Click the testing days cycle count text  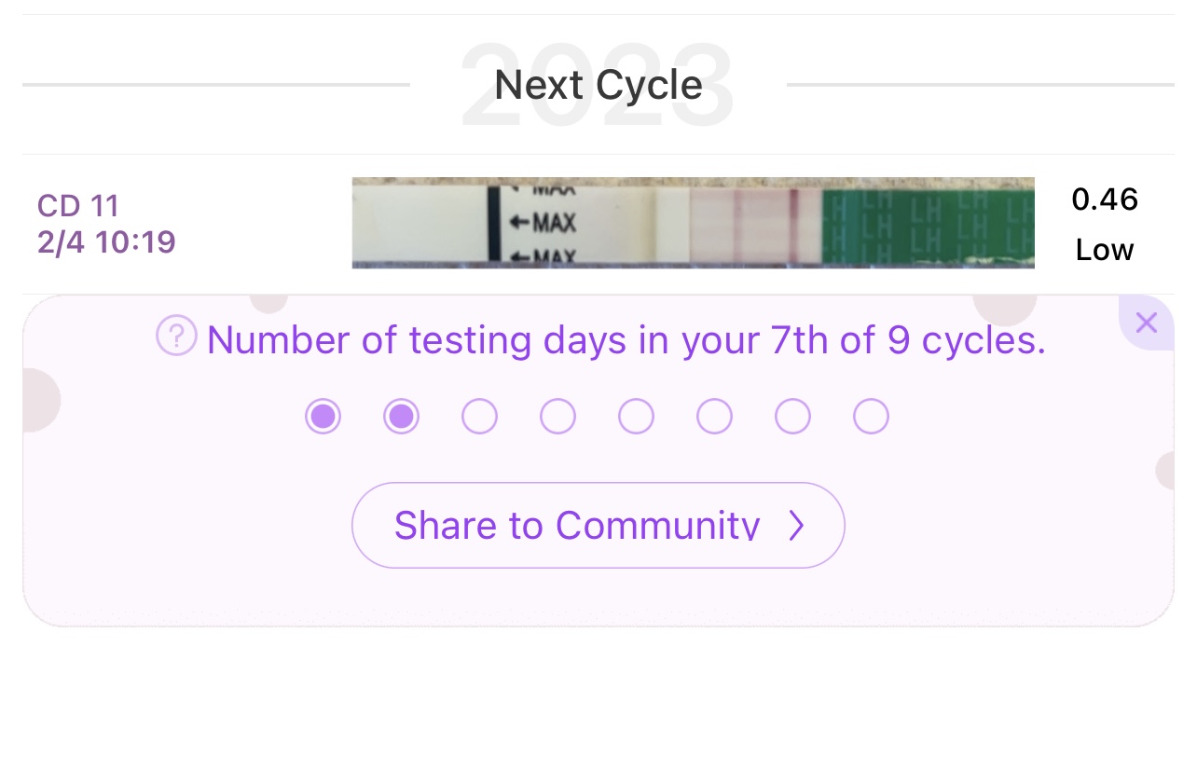626,340
